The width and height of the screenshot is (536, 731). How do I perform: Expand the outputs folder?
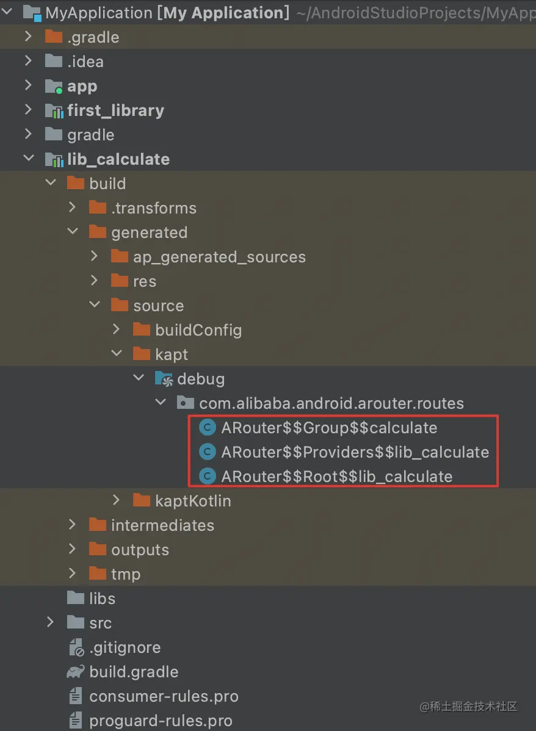tap(72, 549)
